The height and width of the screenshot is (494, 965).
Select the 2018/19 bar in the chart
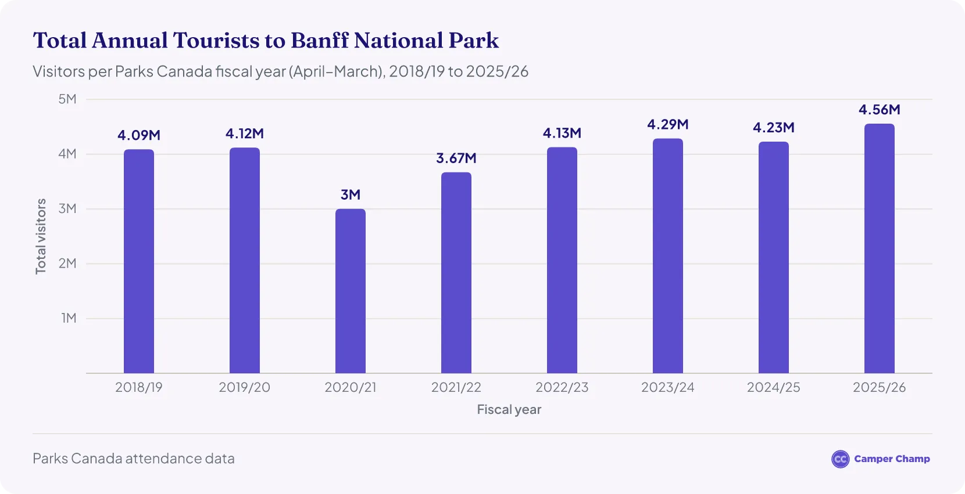point(139,261)
